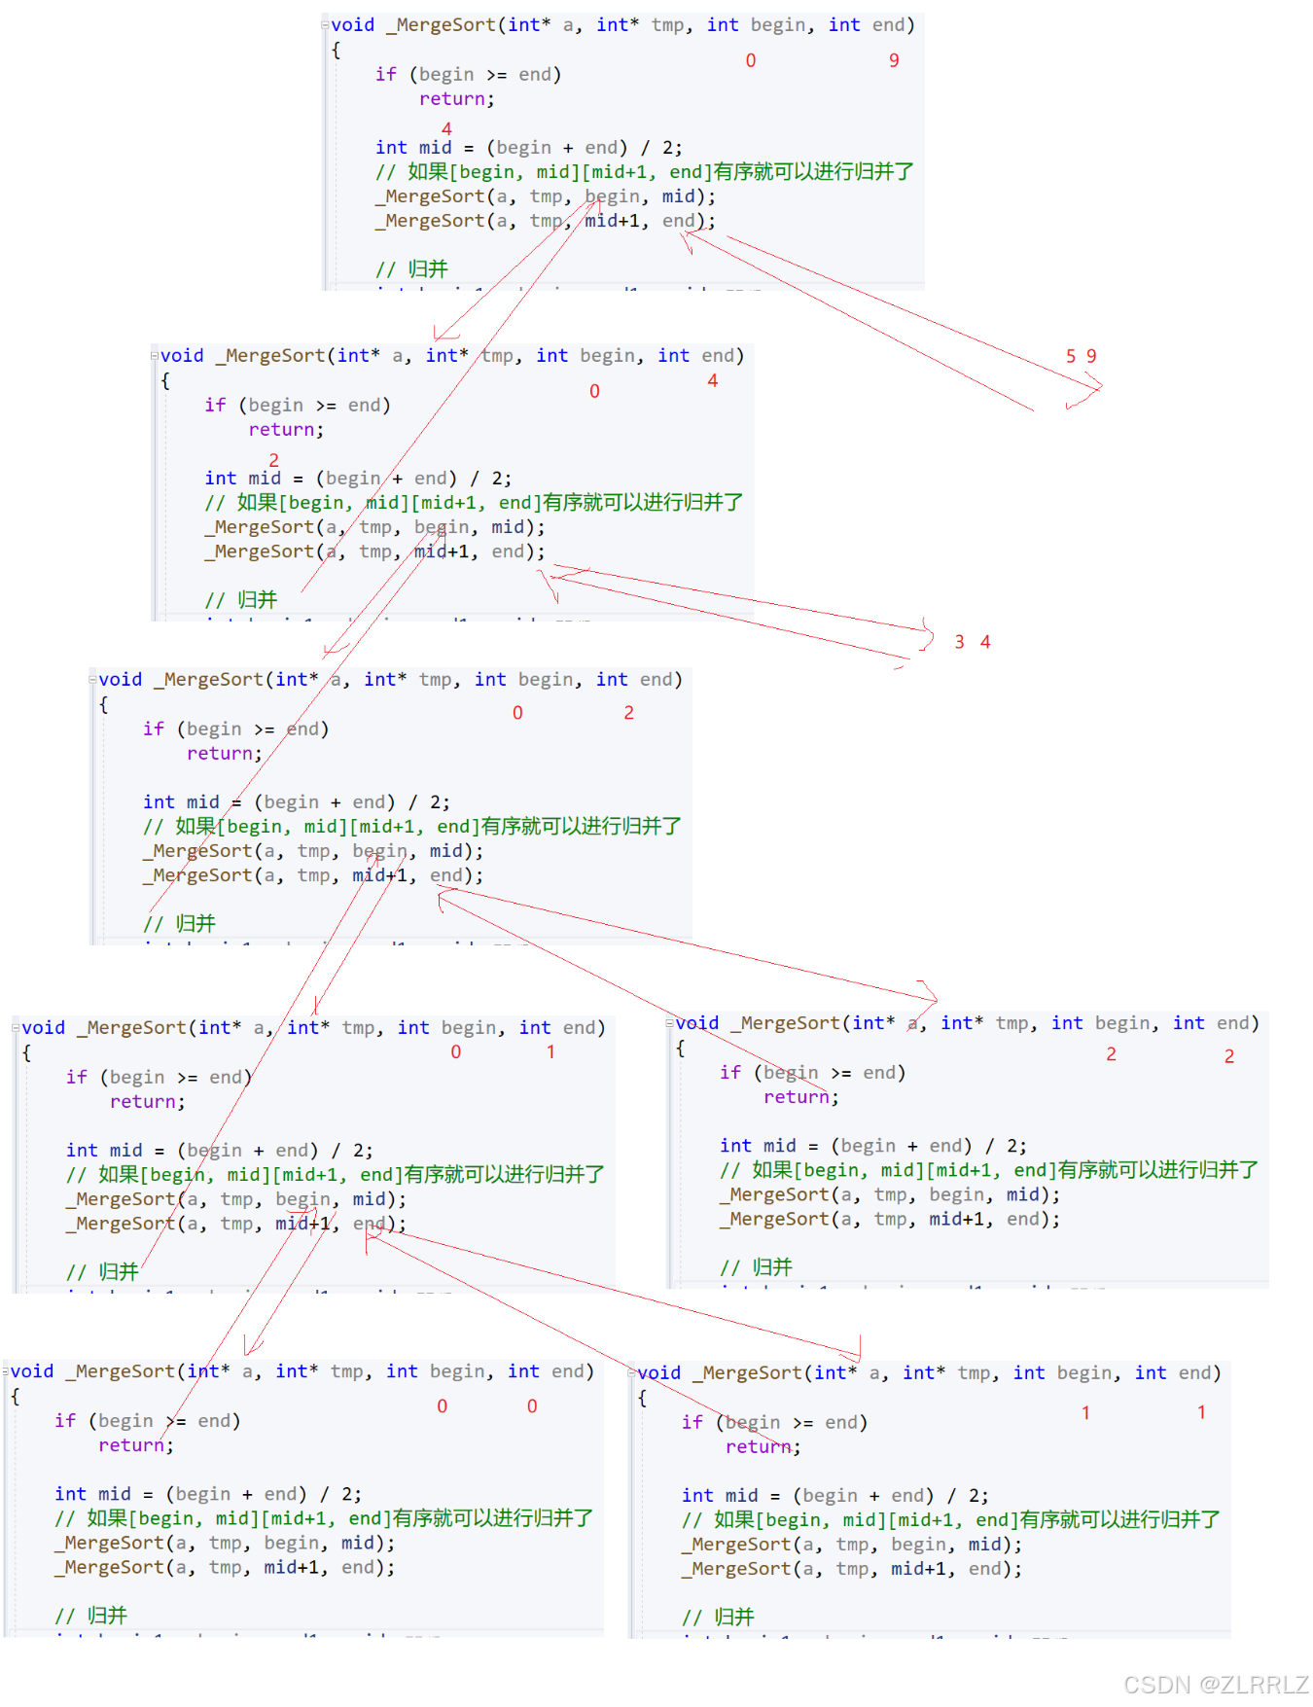Click '_MergeSort(a, tmp, begin, mid);' in bottom-left block
The height and width of the screenshot is (1707, 1313).
click(x=225, y=1544)
